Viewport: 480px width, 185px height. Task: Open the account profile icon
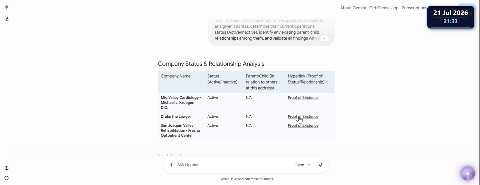[7, 178]
